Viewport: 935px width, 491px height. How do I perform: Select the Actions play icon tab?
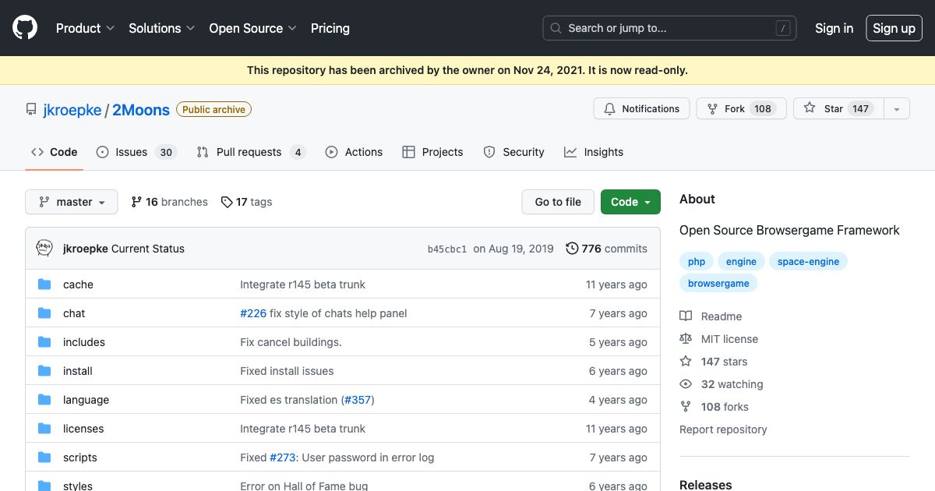(331, 152)
